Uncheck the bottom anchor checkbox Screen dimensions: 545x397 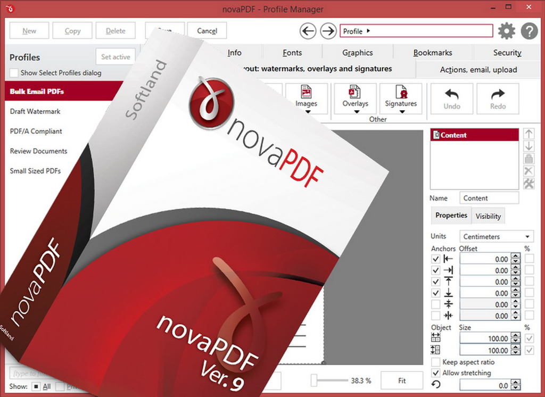[435, 293]
